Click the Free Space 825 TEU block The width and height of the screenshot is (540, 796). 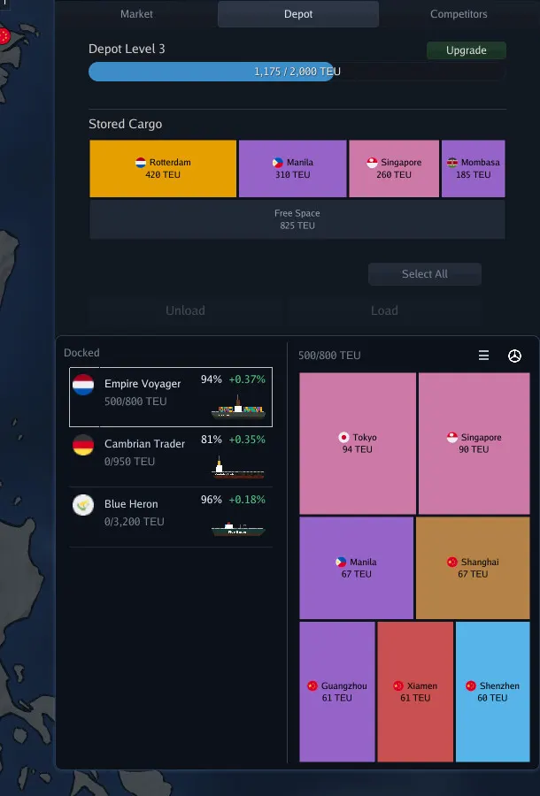pos(297,219)
